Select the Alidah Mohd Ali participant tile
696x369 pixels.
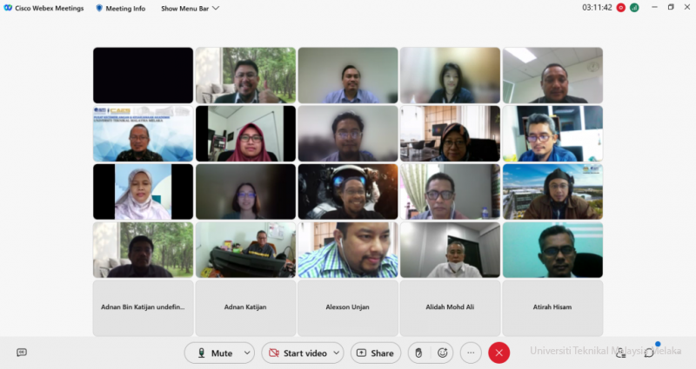(x=450, y=307)
